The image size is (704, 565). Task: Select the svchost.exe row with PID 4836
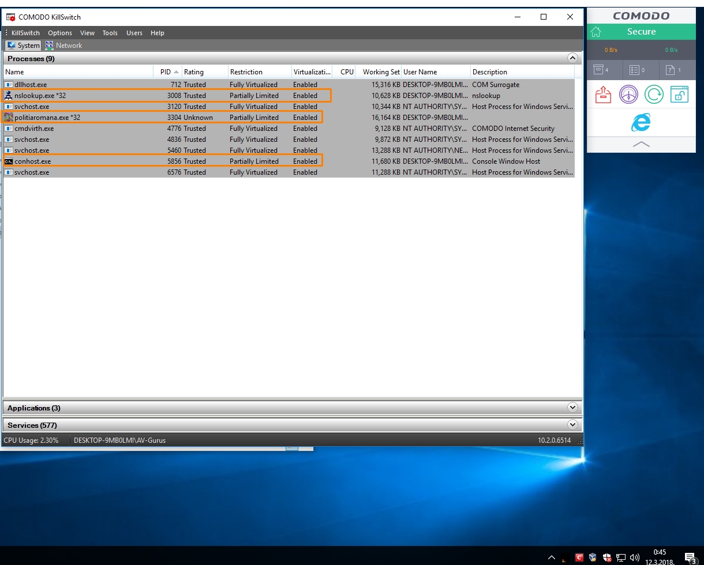(x=289, y=140)
